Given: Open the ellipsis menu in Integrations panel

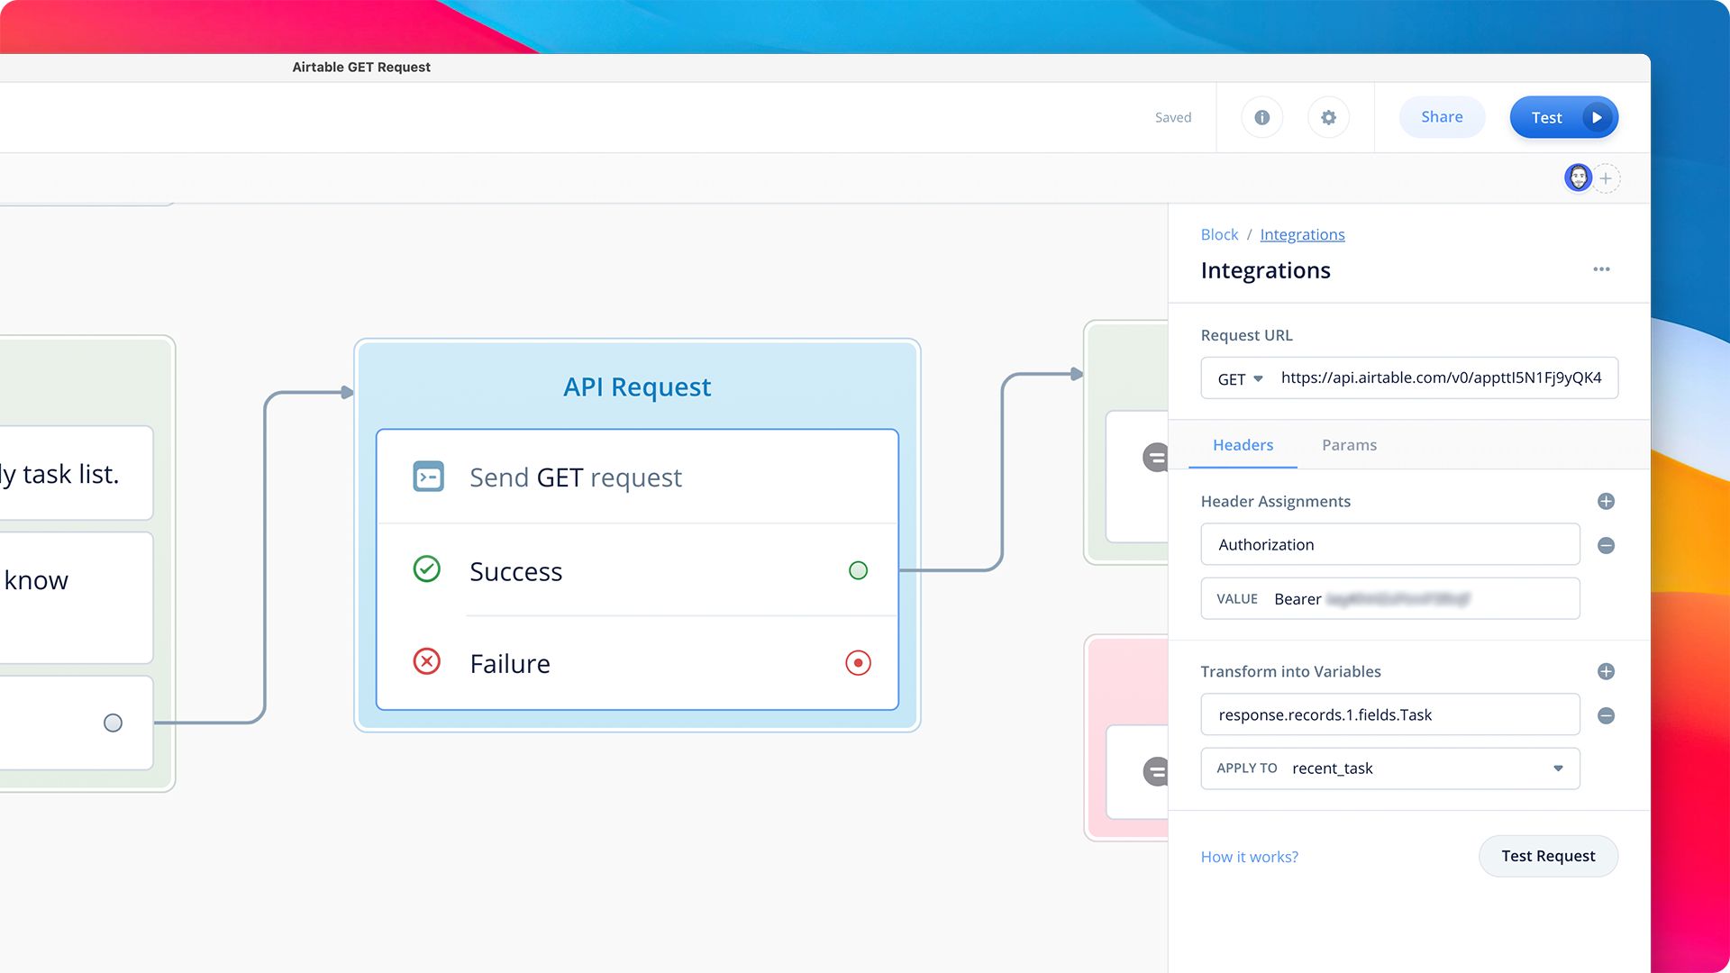Looking at the screenshot, I should (1601, 269).
